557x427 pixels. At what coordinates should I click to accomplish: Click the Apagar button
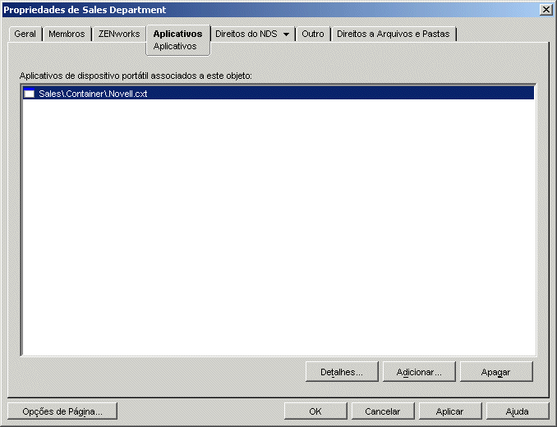tap(496, 372)
